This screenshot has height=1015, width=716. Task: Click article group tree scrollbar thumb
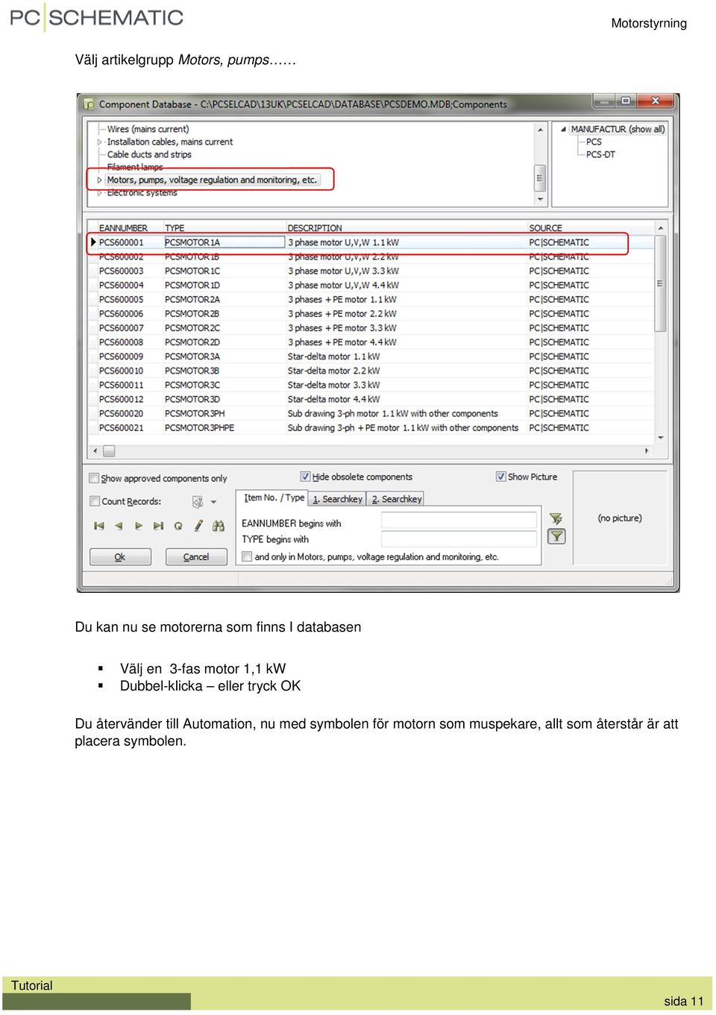point(540,178)
